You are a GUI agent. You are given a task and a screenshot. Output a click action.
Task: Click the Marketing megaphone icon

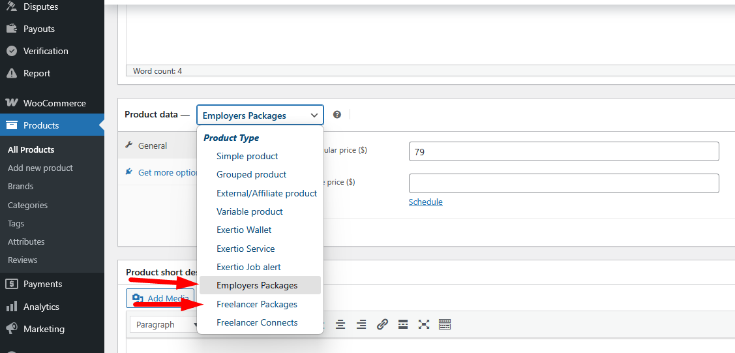pyautogui.click(x=12, y=329)
